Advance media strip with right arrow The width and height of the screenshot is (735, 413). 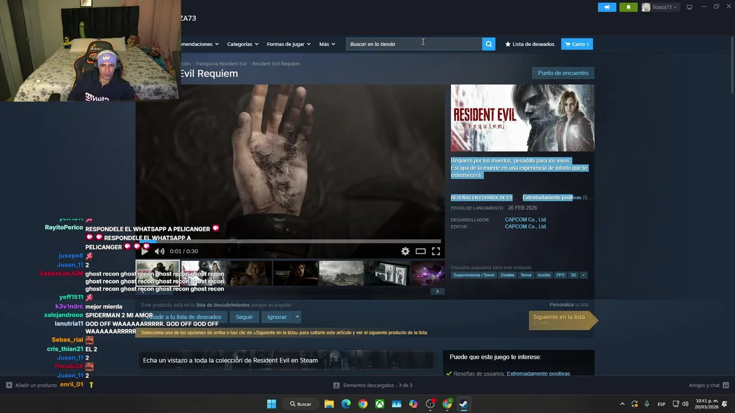coord(437,291)
